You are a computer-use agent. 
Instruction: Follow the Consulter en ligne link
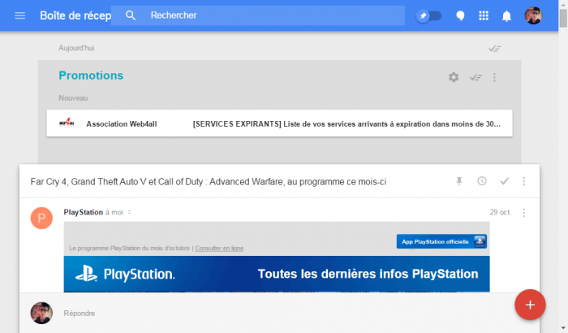point(219,248)
